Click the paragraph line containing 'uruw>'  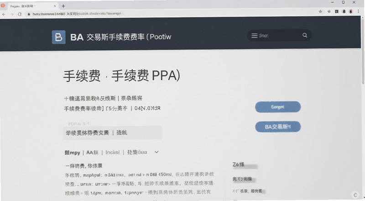(x=139, y=184)
